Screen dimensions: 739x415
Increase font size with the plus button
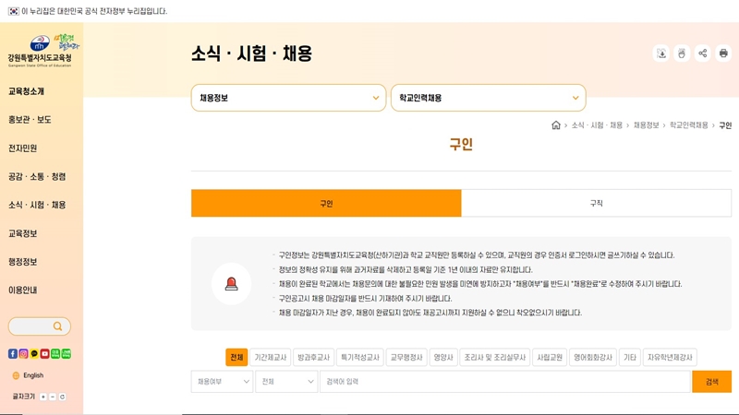tap(42, 397)
